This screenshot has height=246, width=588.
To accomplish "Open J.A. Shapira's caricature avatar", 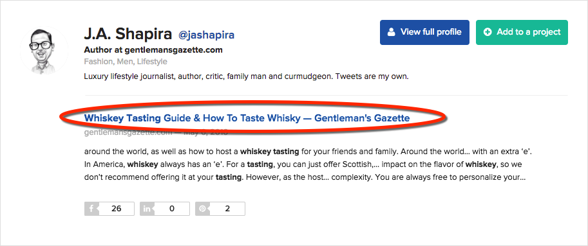I will [44, 49].
